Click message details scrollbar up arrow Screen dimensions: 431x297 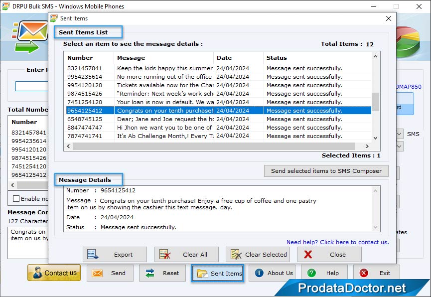pos(376,190)
